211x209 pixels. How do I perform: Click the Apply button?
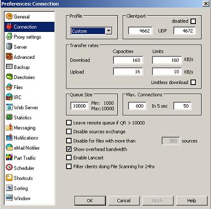click(158, 201)
